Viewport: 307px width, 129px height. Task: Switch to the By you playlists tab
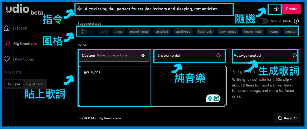(14, 84)
